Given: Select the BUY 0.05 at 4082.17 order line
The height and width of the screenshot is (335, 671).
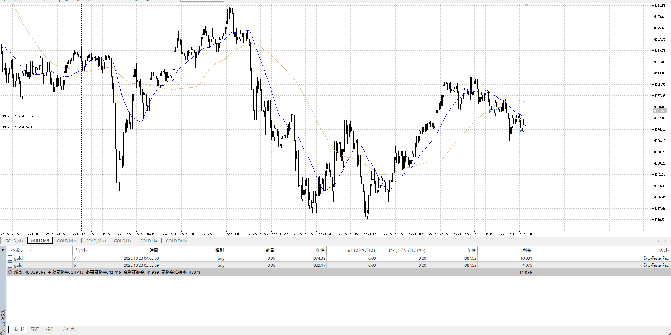Looking at the screenshot, I should click(18, 116).
